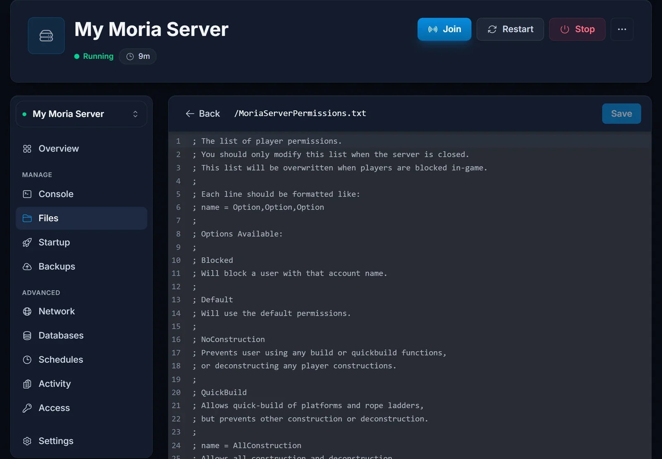Click the 'My Moria Server' page title

coord(151,29)
